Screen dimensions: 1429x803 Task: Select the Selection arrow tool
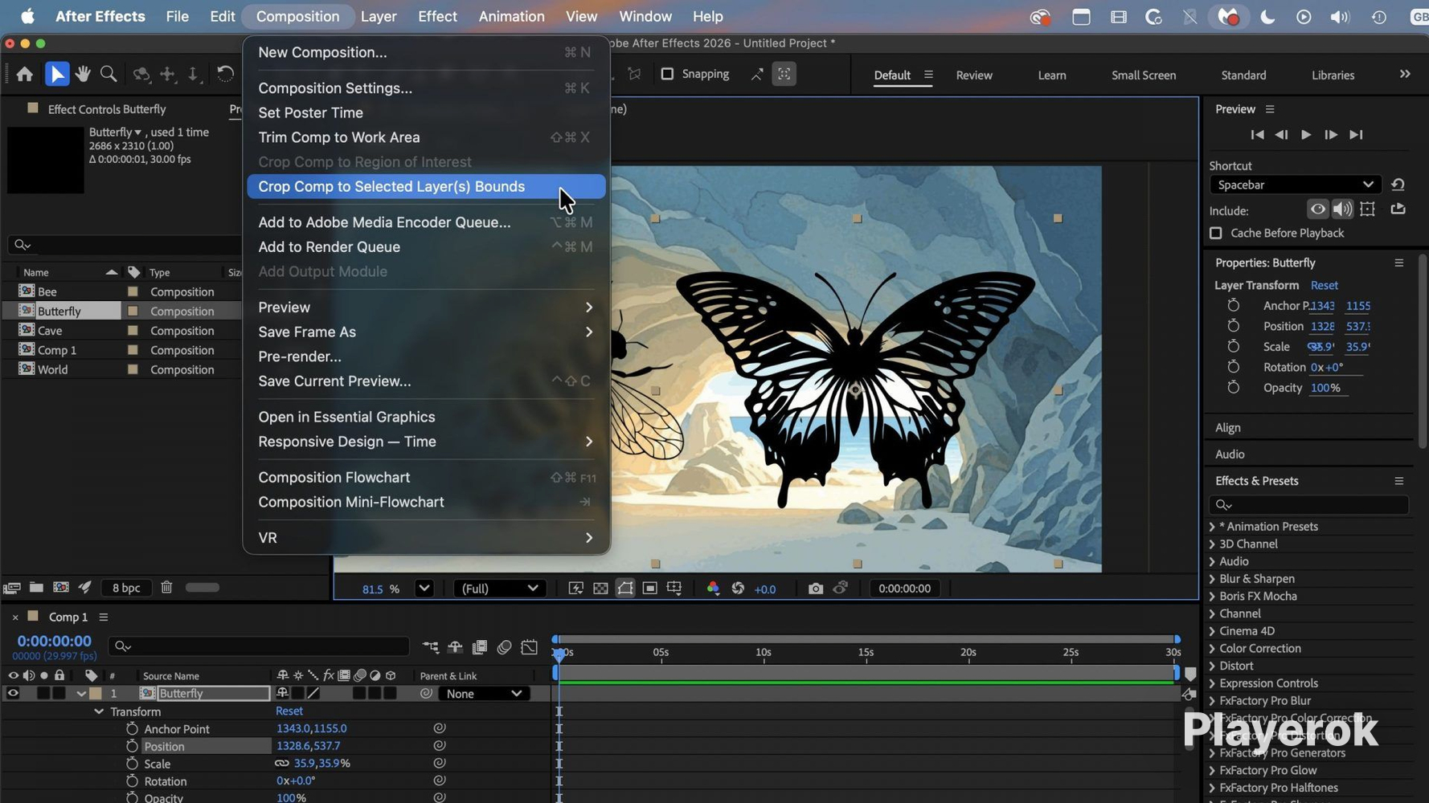coord(56,74)
